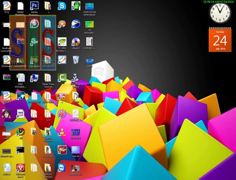Launch the VLC media player shortcut
The width and height of the screenshot is (236, 180).
click(x=62, y=132)
